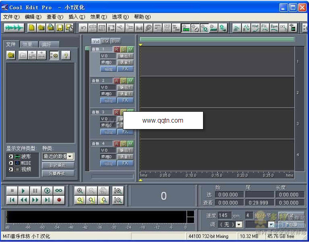The image size is (309, 242).
Task: Open FX settings for track 音轨 1
Action: (x=125, y=69)
